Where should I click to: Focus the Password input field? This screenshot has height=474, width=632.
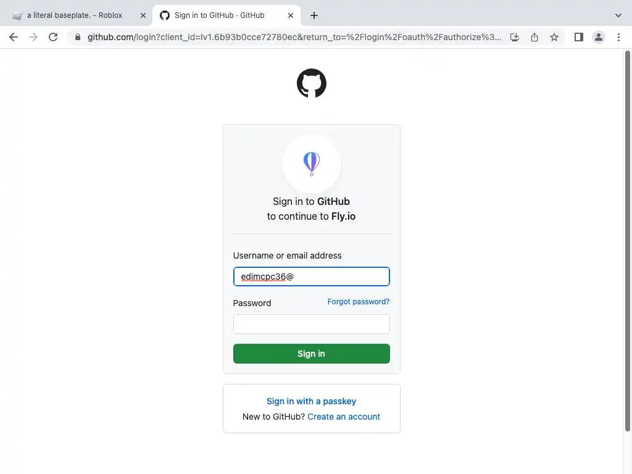click(x=311, y=324)
